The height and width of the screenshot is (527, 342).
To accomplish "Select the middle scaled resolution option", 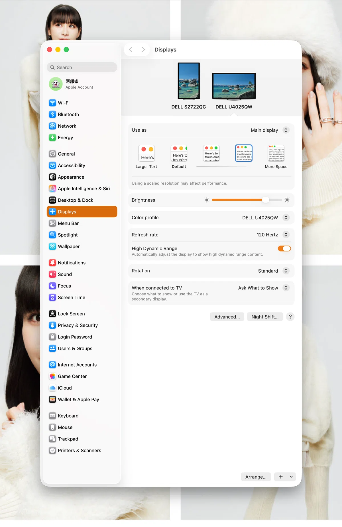I will 211,153.
